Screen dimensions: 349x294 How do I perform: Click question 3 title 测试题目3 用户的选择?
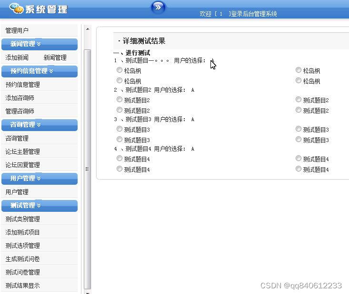coord(155,120)
